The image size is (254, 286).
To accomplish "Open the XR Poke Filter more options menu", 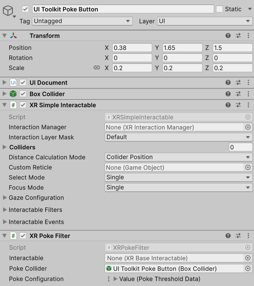I will click(248, 236).
